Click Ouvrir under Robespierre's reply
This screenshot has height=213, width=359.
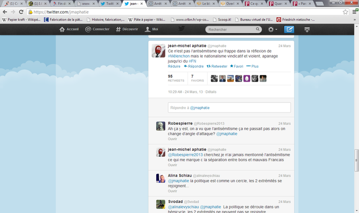coord(173,139)
